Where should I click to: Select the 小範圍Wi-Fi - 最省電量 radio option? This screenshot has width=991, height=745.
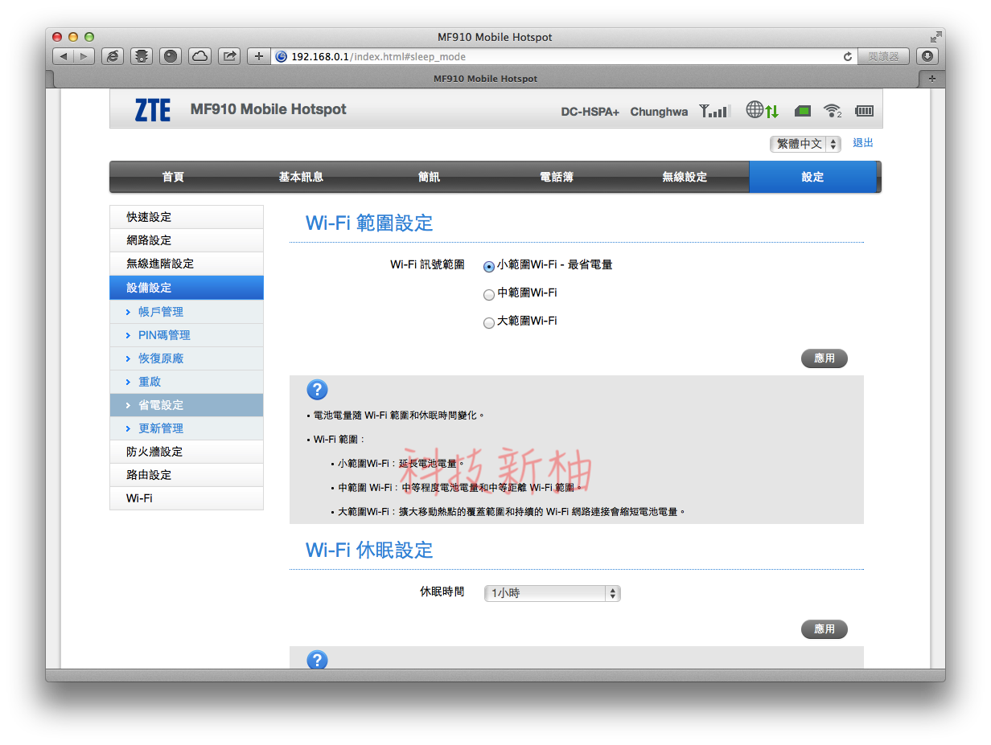(489, 267)
